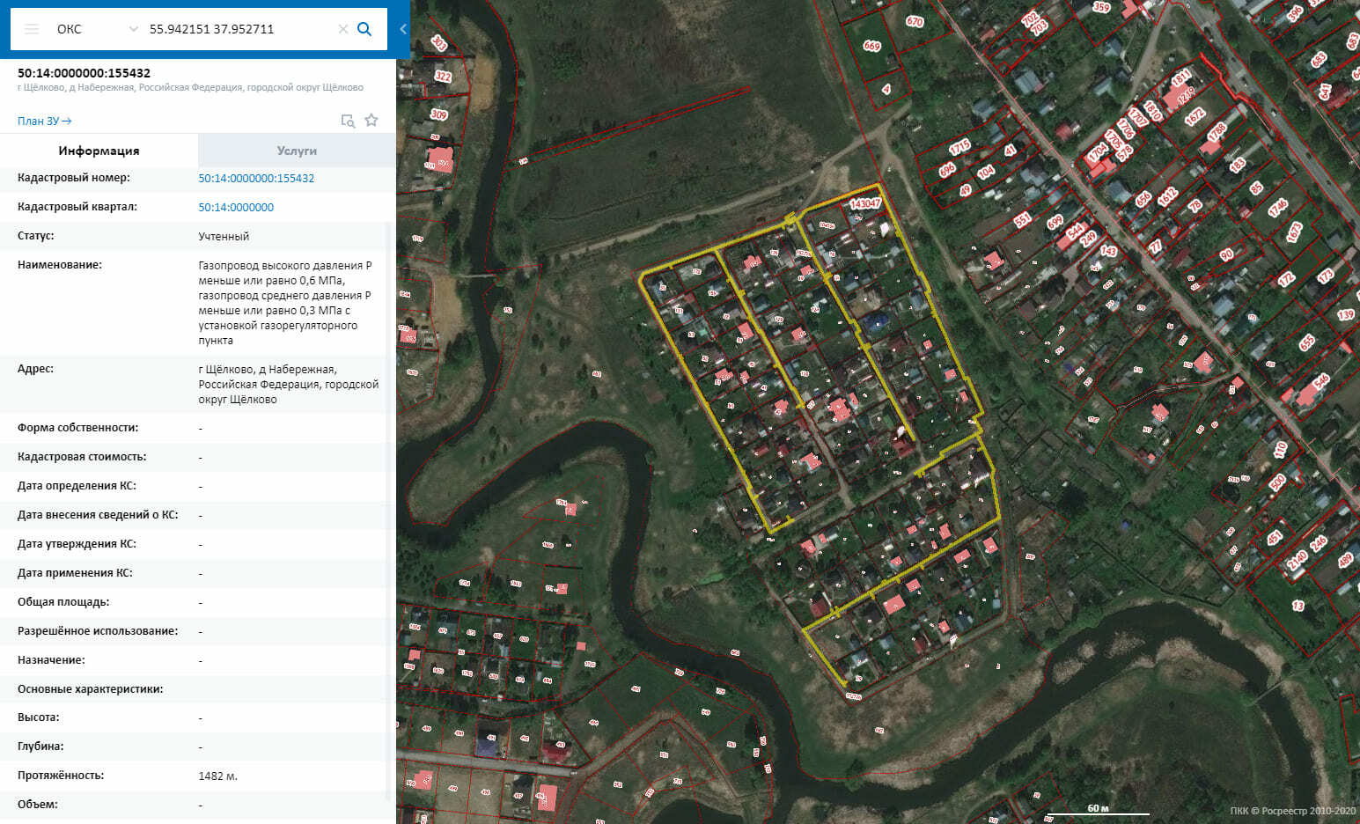
Task: Click the Протяжённость label
Action: [61, 776]
